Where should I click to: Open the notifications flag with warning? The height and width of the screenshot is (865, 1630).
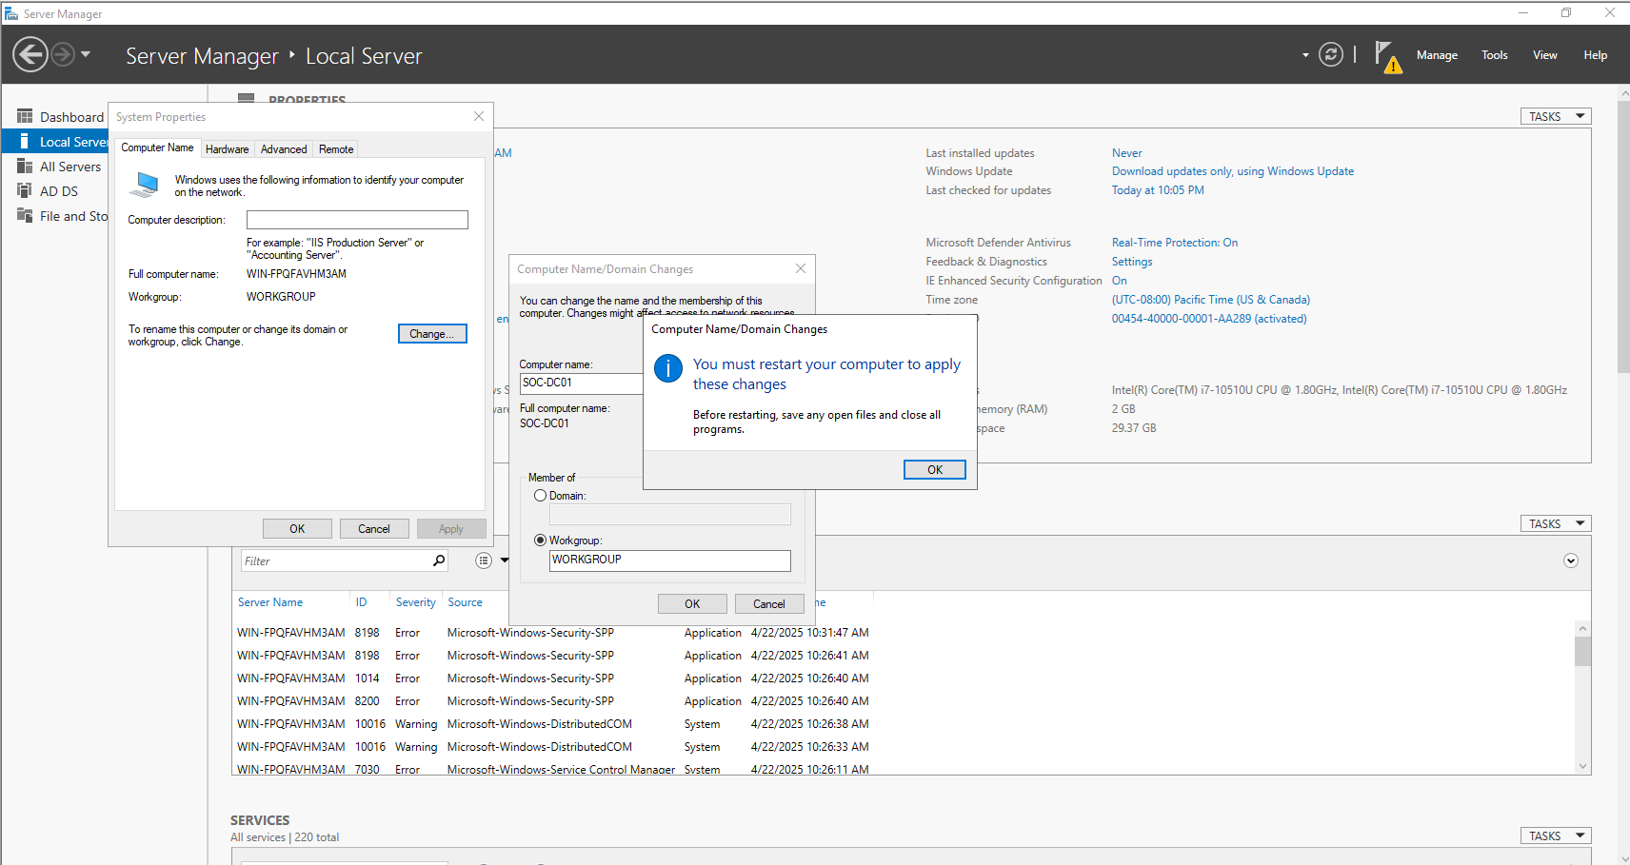1387,56
